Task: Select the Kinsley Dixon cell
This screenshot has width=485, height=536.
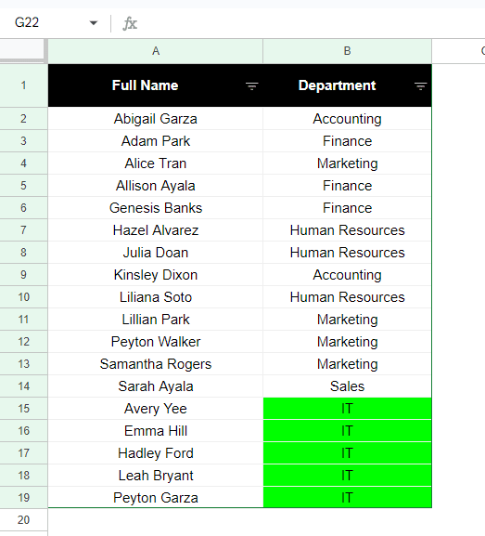Action: tap(155, 275)
